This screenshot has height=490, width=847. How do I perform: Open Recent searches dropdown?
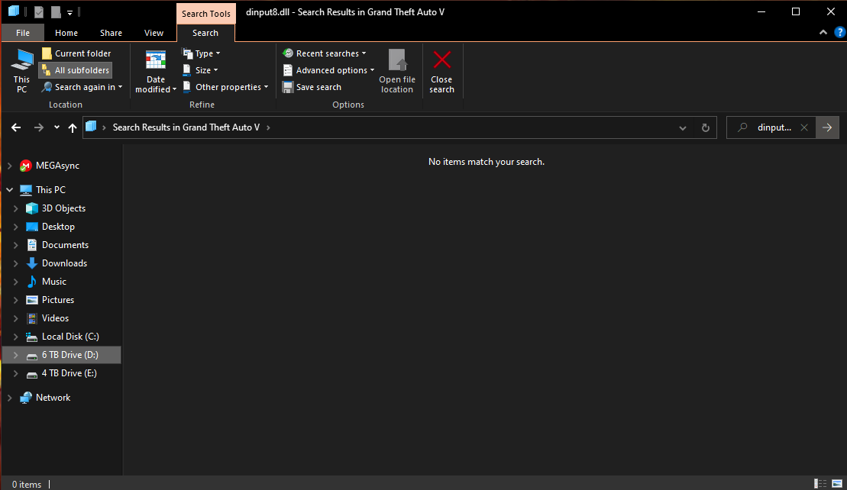coord(325,53)
